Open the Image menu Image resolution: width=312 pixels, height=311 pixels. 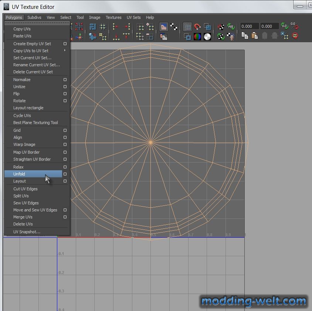click(95, 17)
